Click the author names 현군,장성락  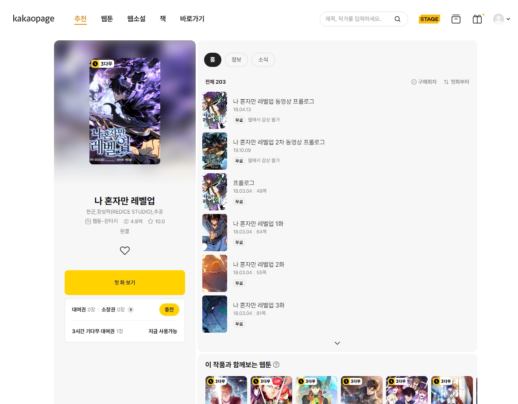pyautogui.click(x=124, y=212)
